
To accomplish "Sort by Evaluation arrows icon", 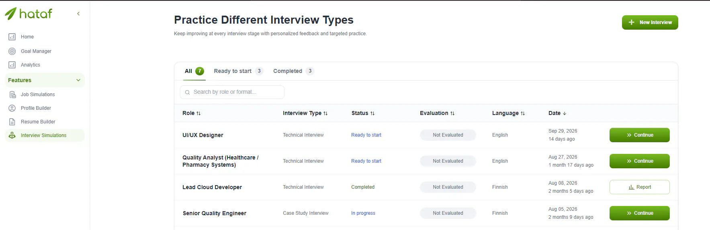I will click(452, 113).
